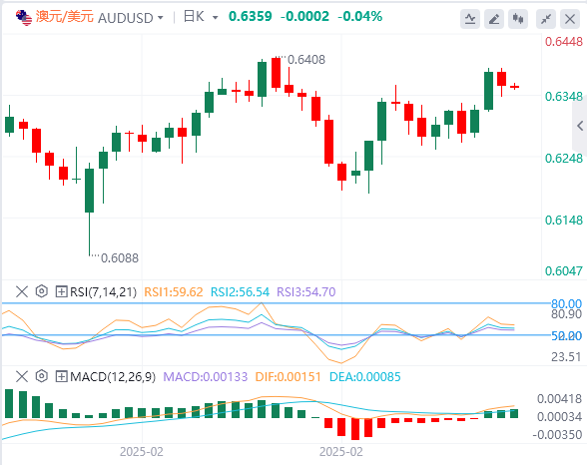The height and width of the screenshot is (465, 587).
Task: Close the chart with the top X icon
Action: click(x=570, y=18)
